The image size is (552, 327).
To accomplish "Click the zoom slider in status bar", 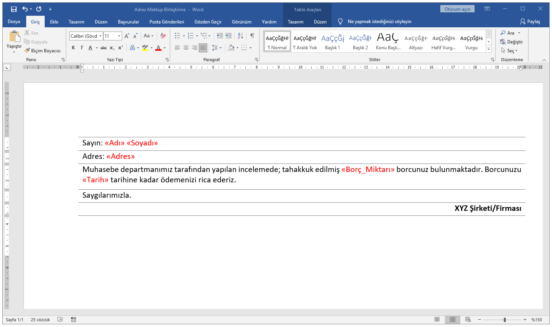I will (504, 320).
